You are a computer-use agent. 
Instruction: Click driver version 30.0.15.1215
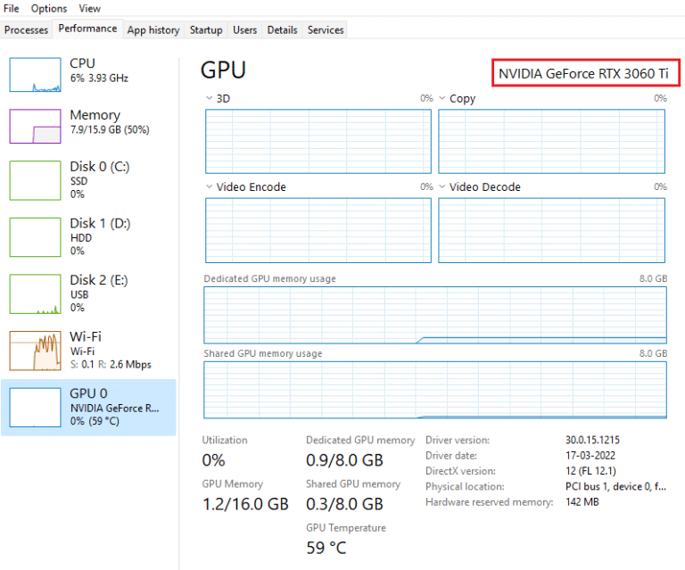tap(593, 440)
